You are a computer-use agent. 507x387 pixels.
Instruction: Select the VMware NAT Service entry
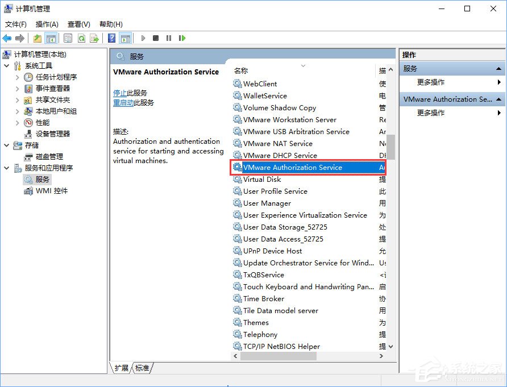(279, 143)
